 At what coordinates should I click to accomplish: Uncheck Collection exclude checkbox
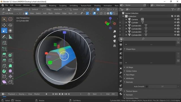[x=172, y=16]
